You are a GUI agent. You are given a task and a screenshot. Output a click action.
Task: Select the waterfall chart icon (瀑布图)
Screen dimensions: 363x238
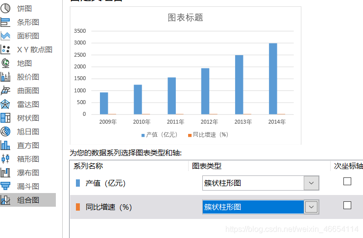pos(5,173)
